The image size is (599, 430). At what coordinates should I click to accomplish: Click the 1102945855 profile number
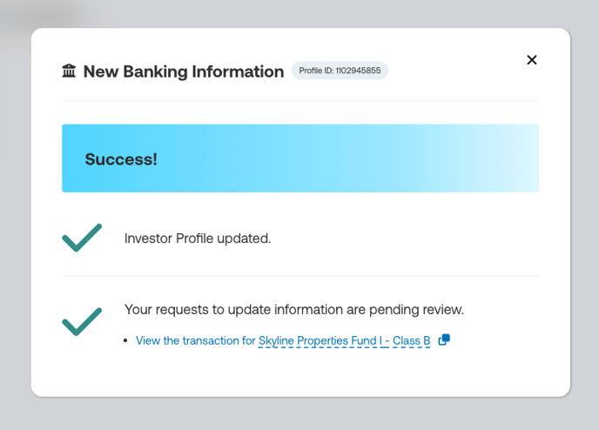click(x=358, y=71)
